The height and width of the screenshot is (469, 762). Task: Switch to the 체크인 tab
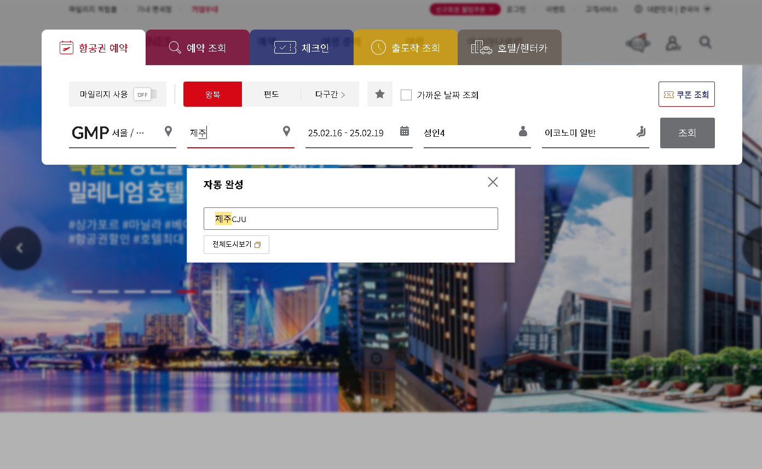(301, 48)
